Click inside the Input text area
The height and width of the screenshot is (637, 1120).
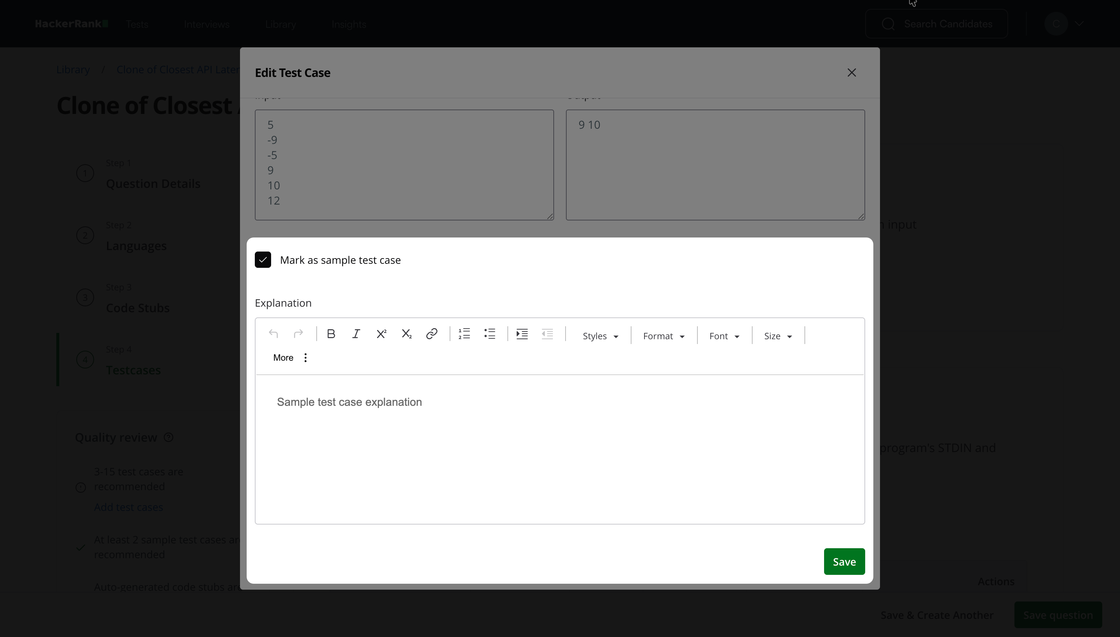(x=404, y=165)
